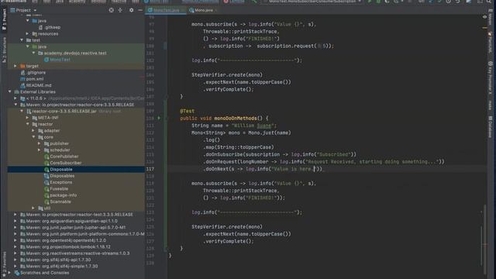
Task: Click the green Run button in toolbar
Action: (x=369, y=2)
